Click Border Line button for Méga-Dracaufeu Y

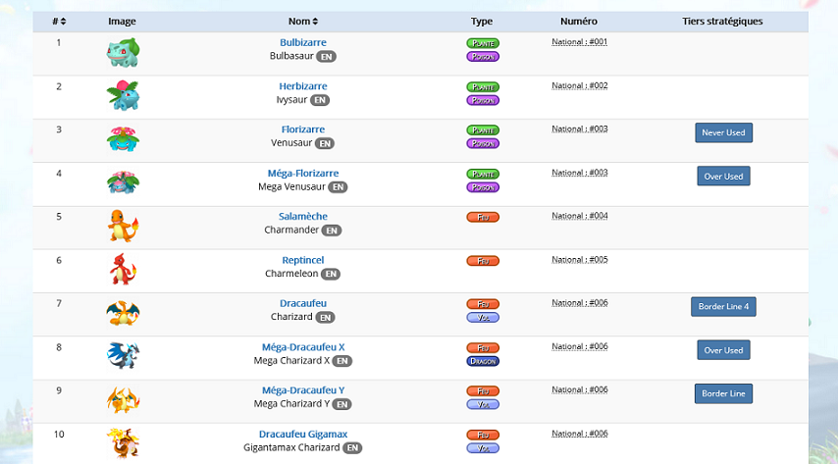[x=723, y=394]
